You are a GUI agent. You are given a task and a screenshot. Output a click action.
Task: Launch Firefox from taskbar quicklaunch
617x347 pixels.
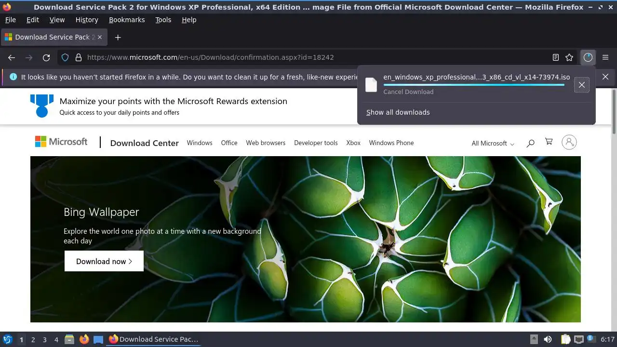[84, 339]
